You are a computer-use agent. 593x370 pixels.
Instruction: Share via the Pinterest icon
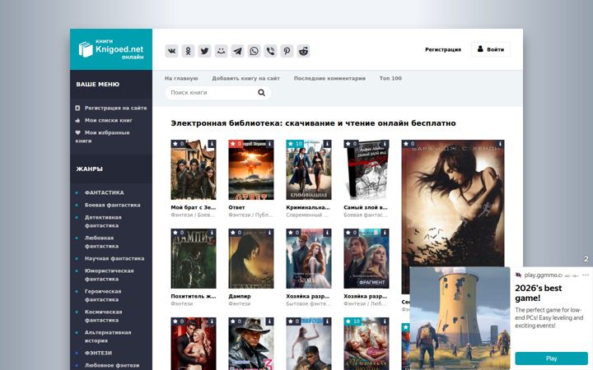pos(287,51)
